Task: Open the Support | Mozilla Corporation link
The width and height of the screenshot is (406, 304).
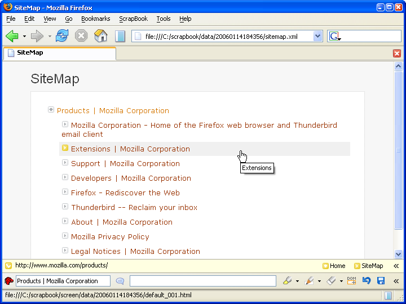Action: coord(125,164)
